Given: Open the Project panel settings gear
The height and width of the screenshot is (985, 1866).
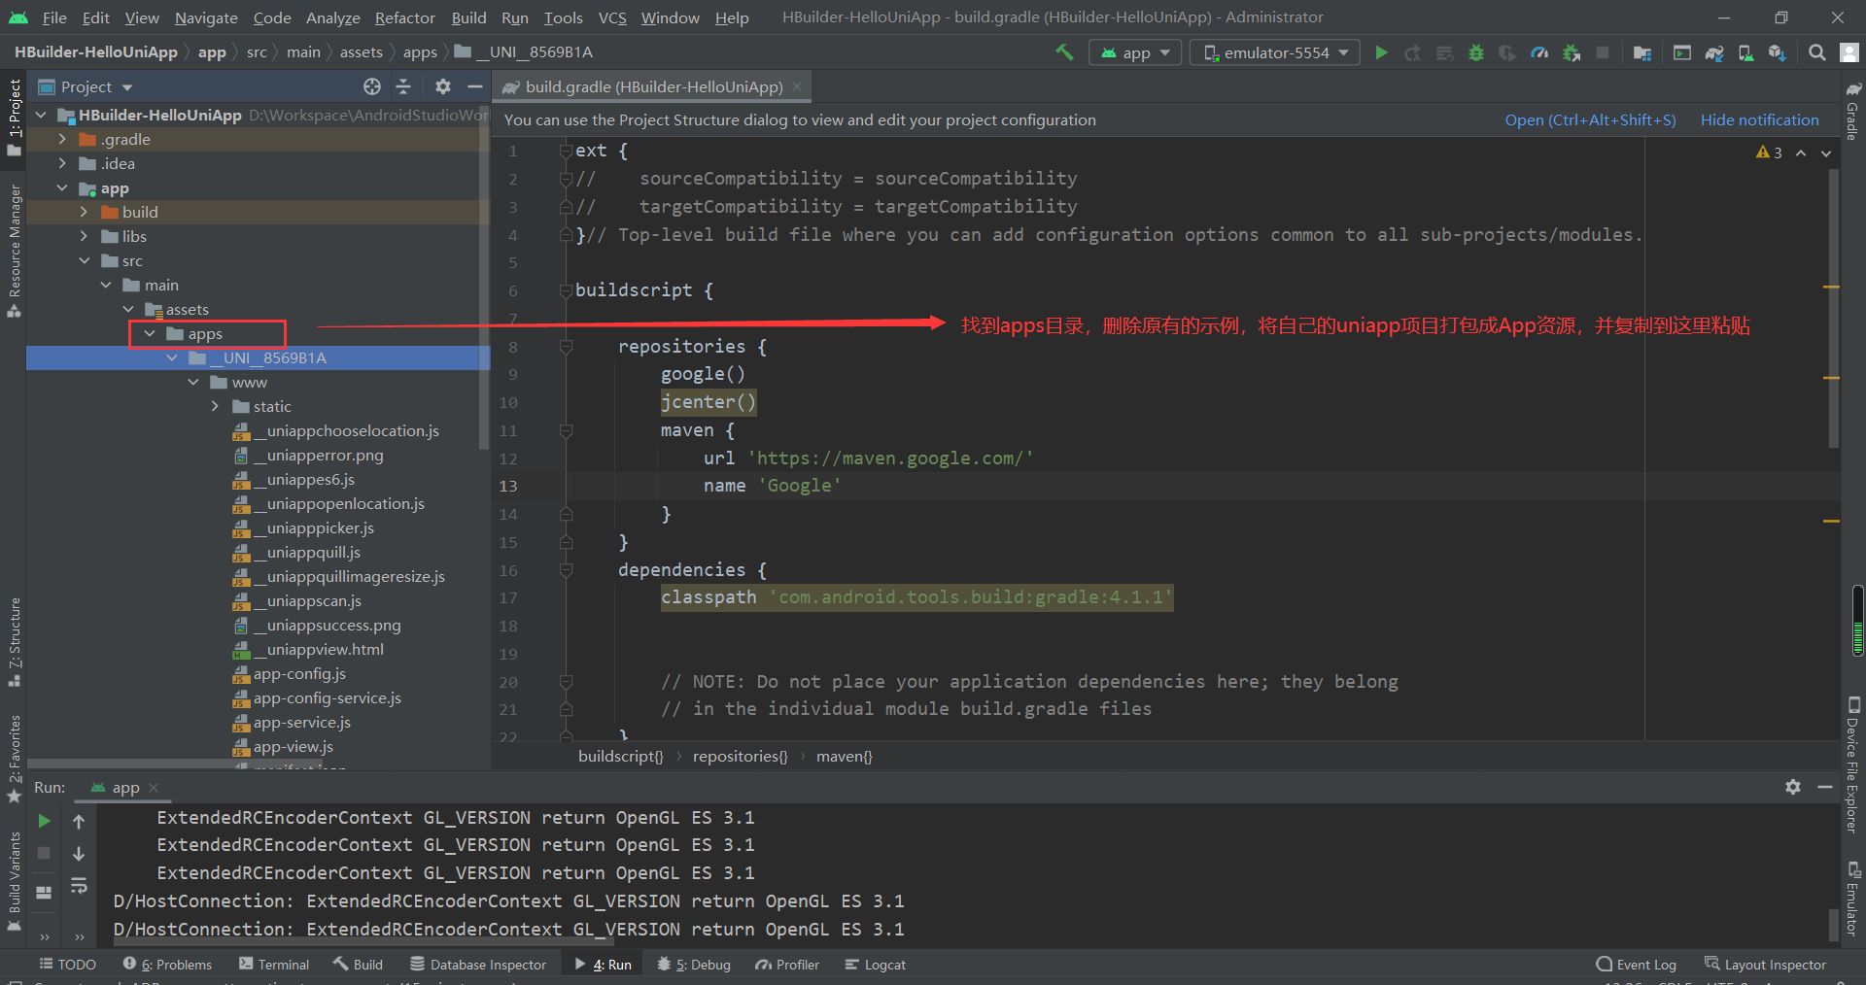Looking at the screenshot, I should [443, 86].
